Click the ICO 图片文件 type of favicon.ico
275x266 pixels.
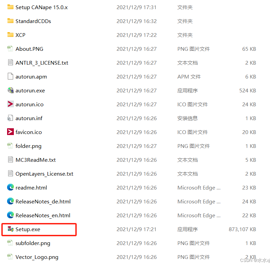193,132
